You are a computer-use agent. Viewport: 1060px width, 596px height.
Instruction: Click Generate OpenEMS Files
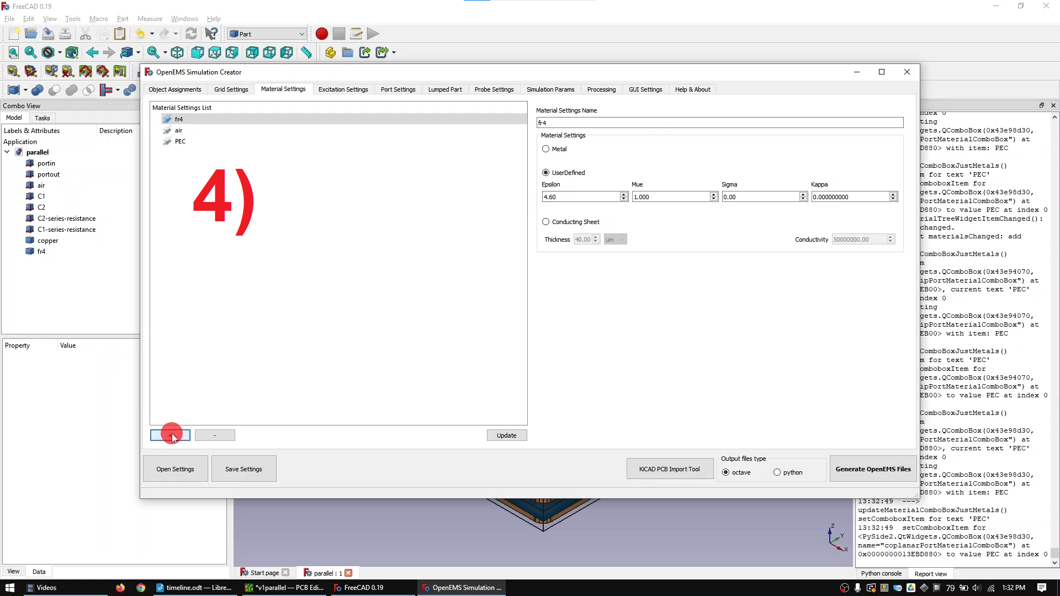pos(873,469)
